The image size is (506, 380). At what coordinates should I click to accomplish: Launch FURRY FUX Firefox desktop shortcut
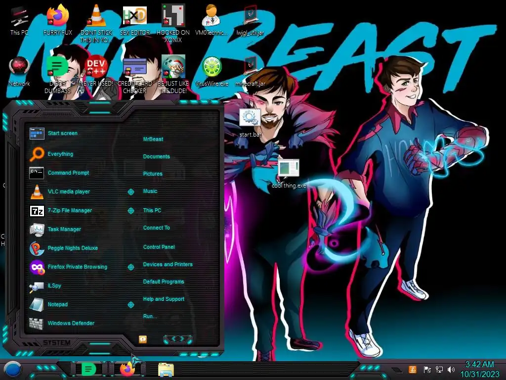coord(57,20)
